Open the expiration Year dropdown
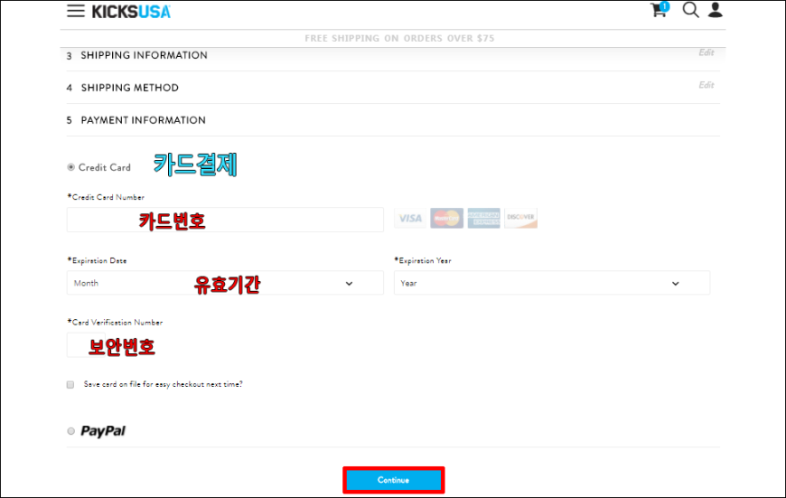The width and height of the screenshot is (786, 498). pyautogui.click(x=552, y=283)
